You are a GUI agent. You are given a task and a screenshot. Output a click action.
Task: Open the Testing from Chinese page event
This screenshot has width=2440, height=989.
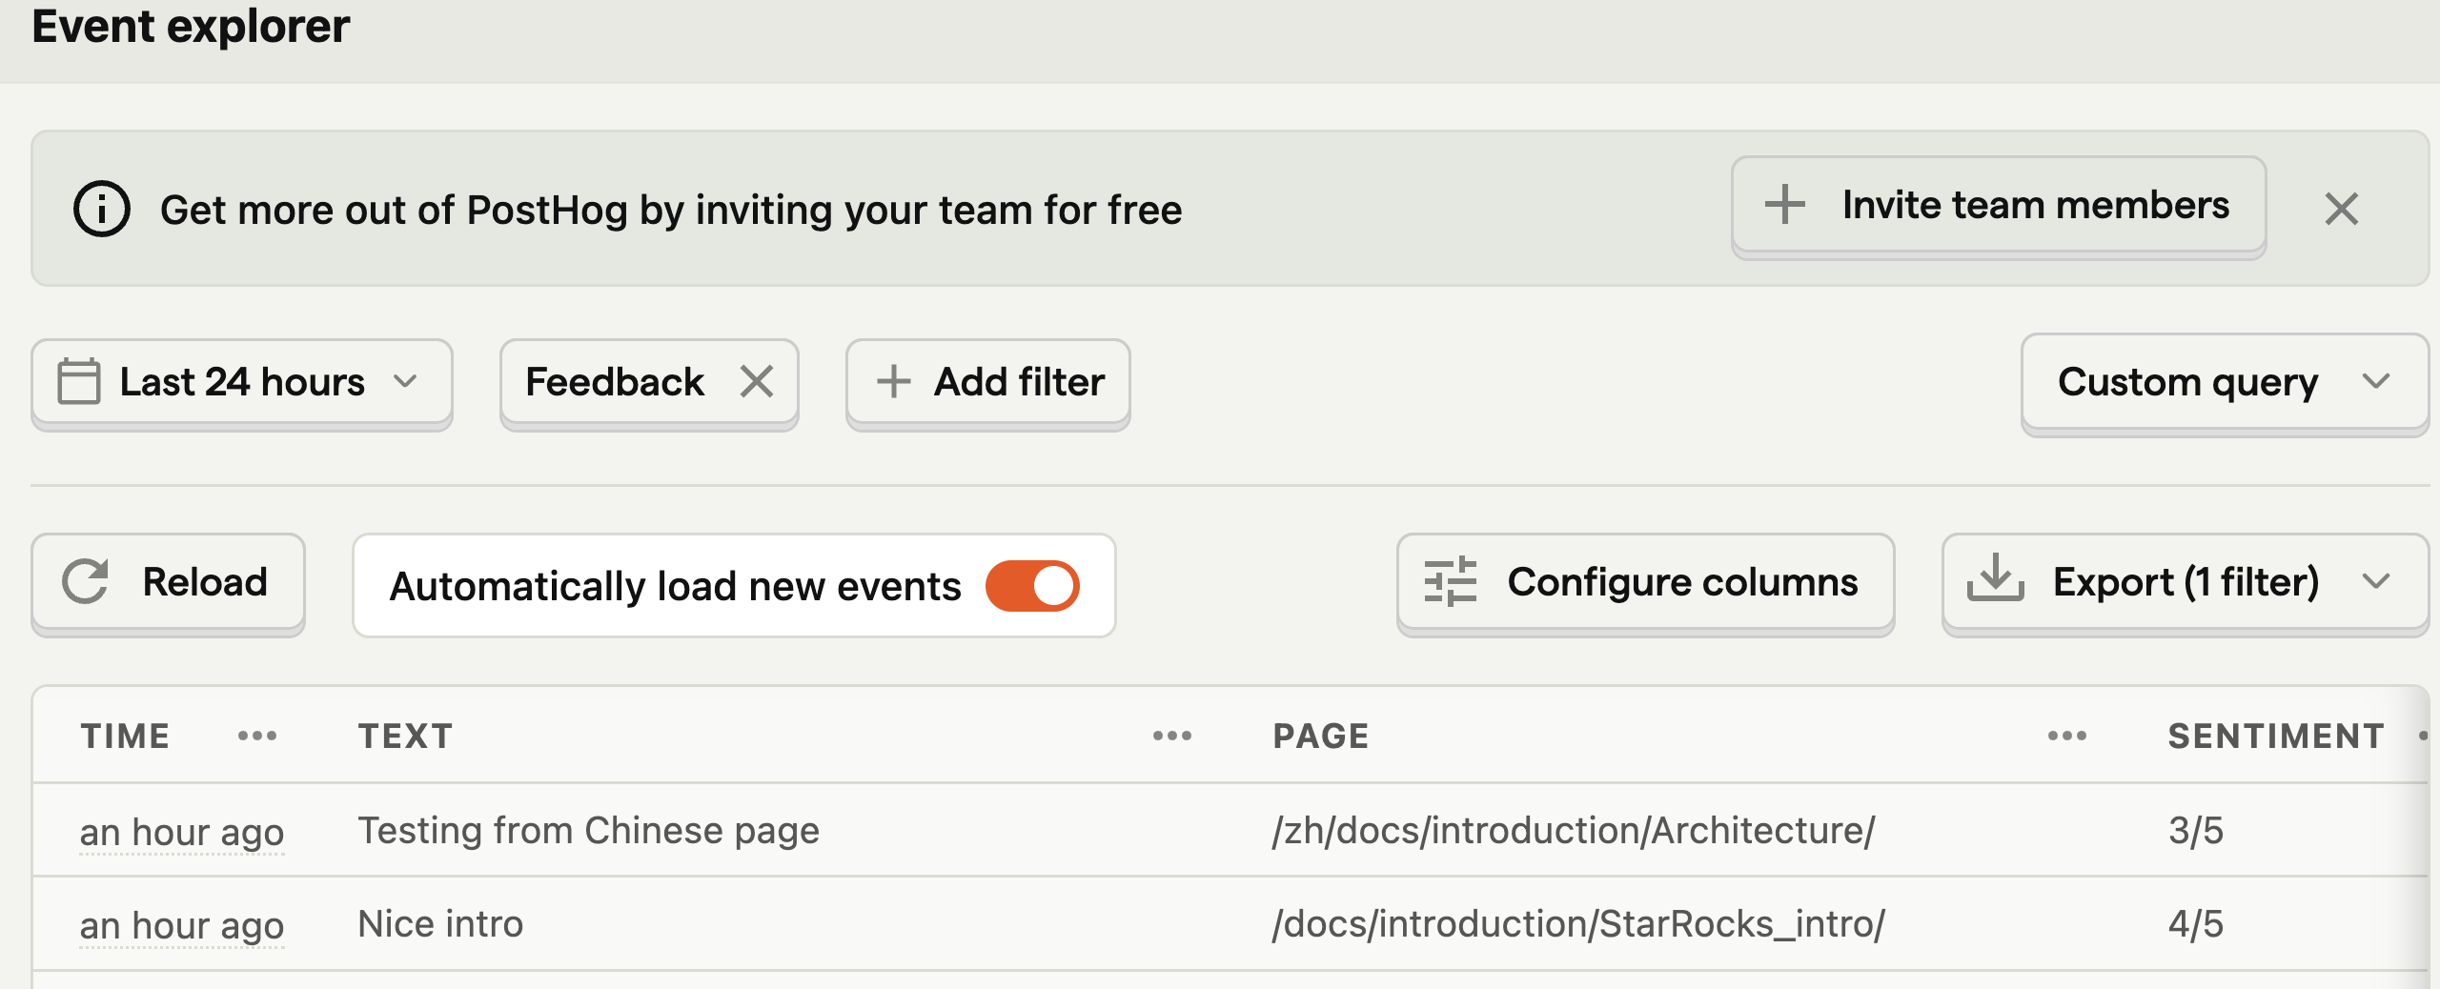coord(588,831)
